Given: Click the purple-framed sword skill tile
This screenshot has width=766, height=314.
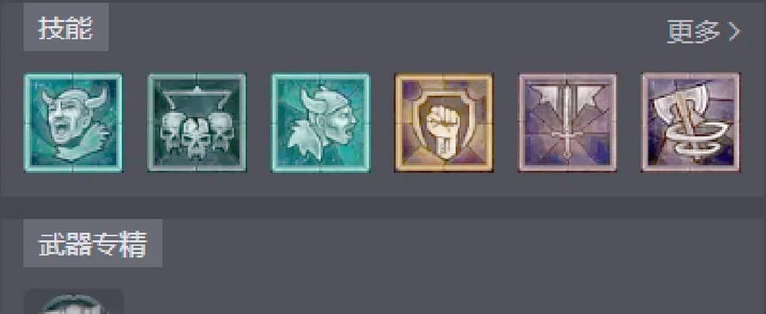Looking at the screenshot, I should 567,122.
